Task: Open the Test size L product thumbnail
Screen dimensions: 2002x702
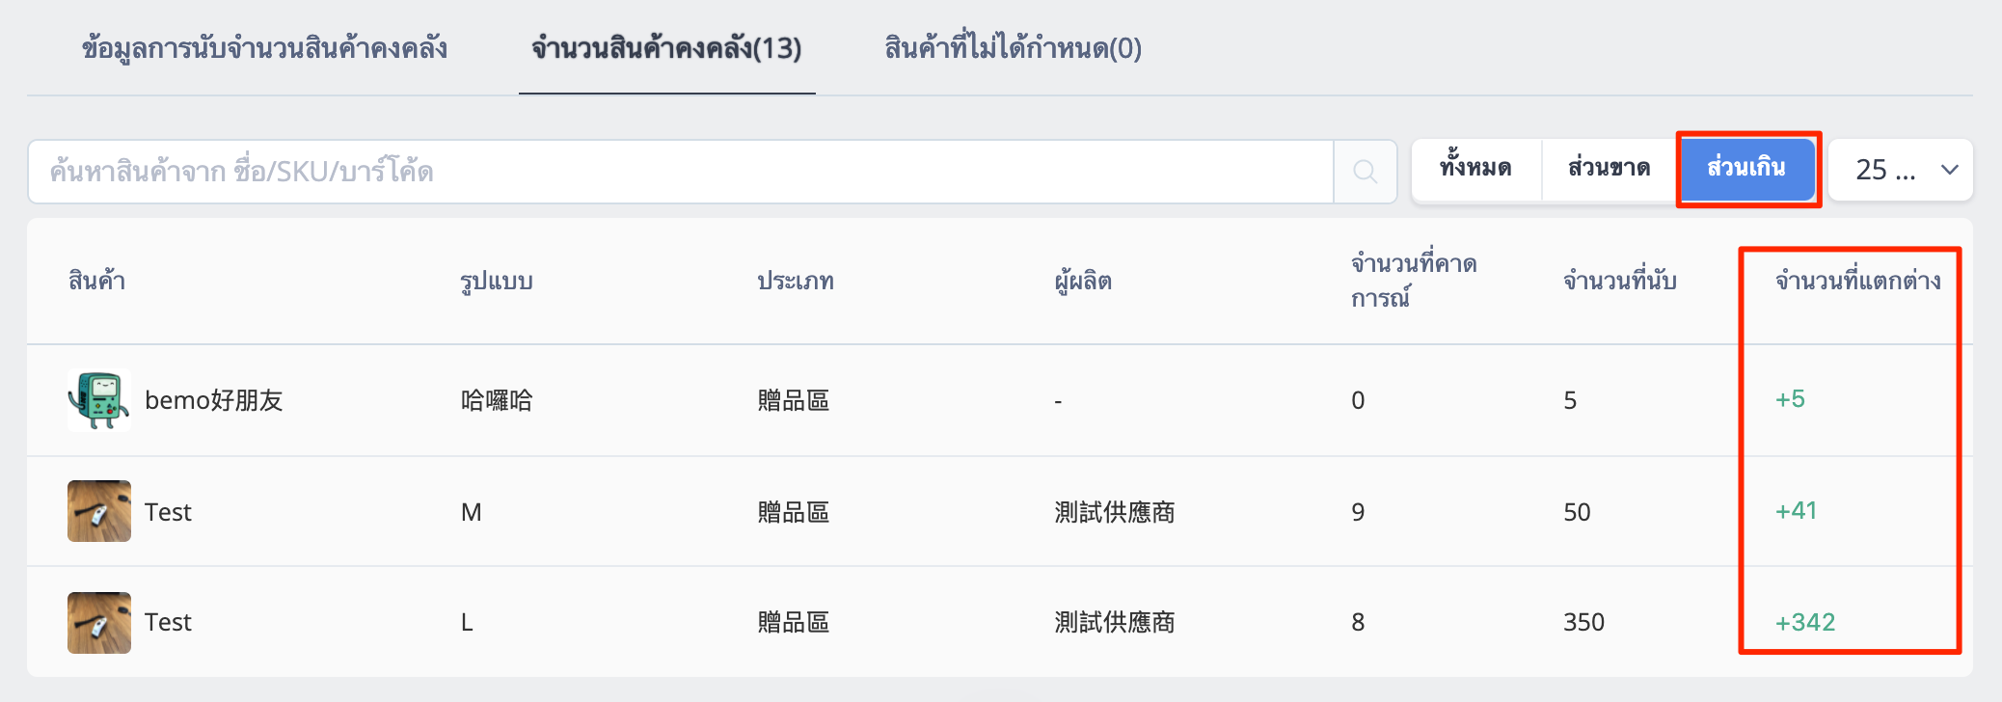Action: point(99,623)
